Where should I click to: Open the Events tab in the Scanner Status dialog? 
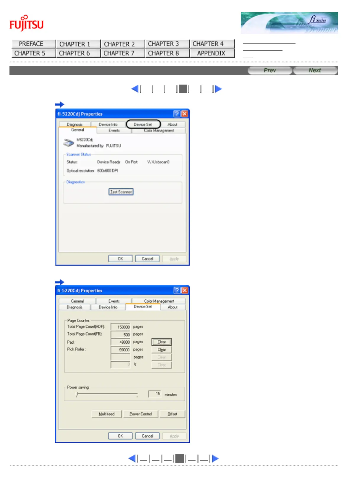pyautogui.click(x=114, y=130)
